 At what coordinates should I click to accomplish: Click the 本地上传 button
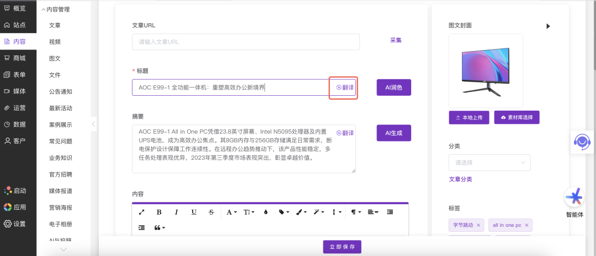click(469, 118)
